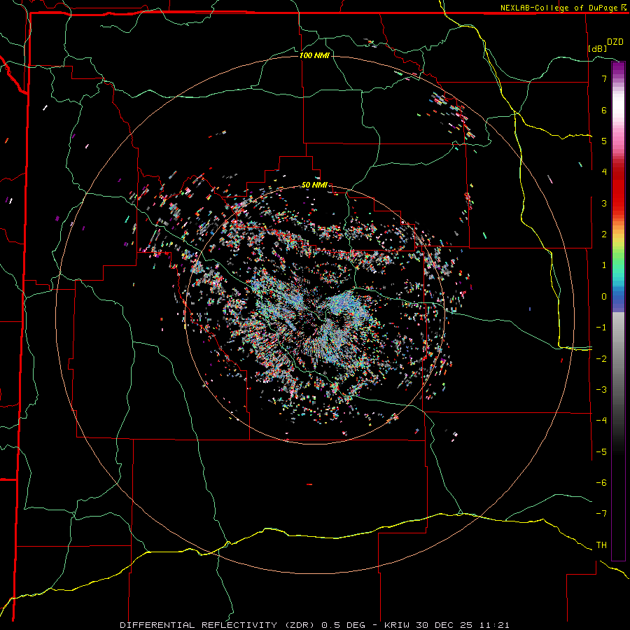Screen dimensions: 630x630
Task: Click the -1 value on the scale
Action: click(x=601, y=328)
